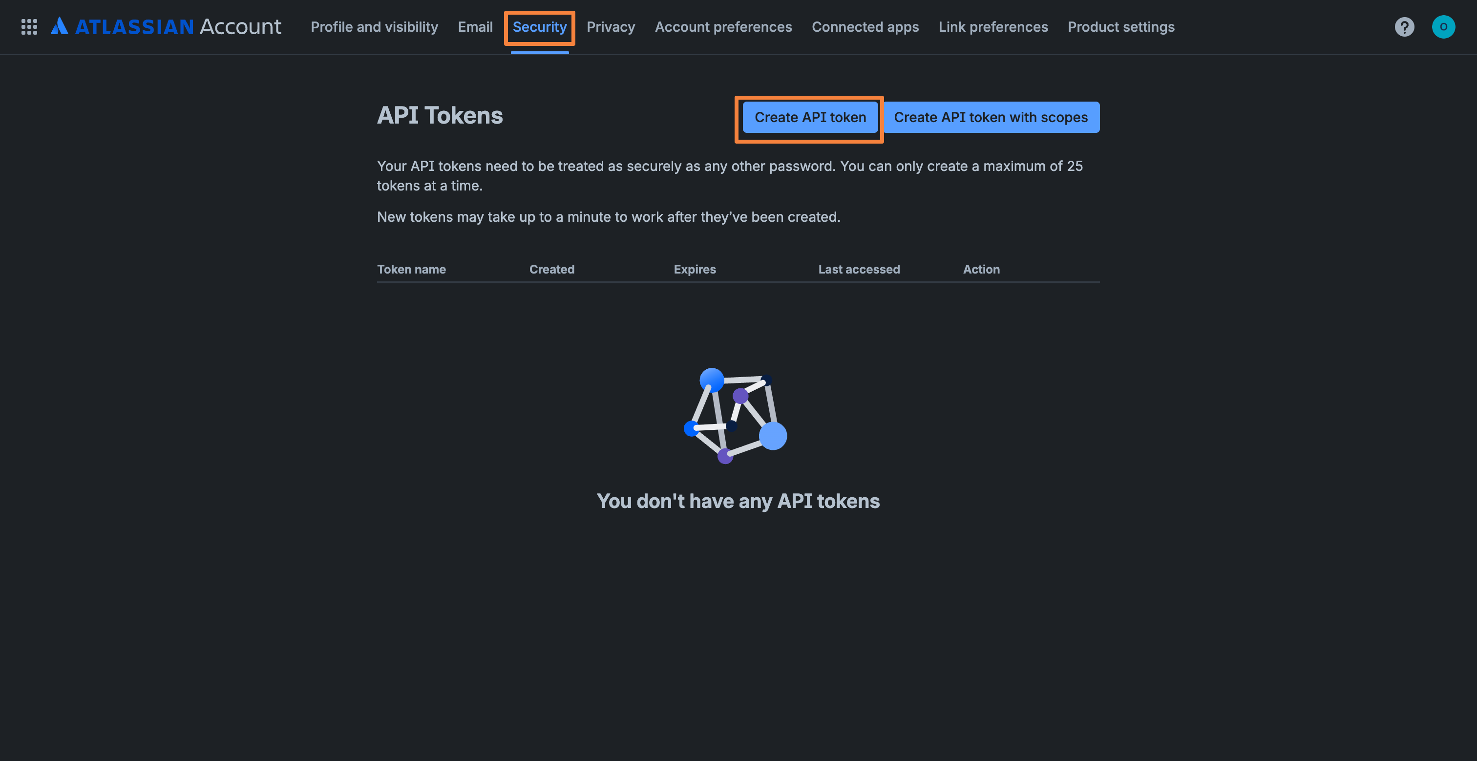Sort by the Token name column

pyautogui.click(x=411, y=269)
